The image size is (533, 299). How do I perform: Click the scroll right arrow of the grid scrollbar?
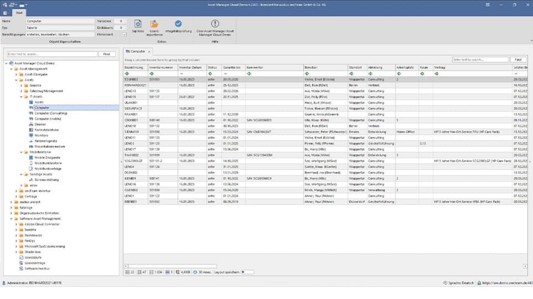pyautogui.click(x=525, y=266)
